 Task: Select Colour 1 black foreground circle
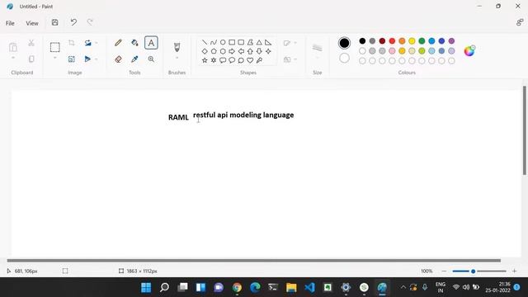click(x=344, y=43)
